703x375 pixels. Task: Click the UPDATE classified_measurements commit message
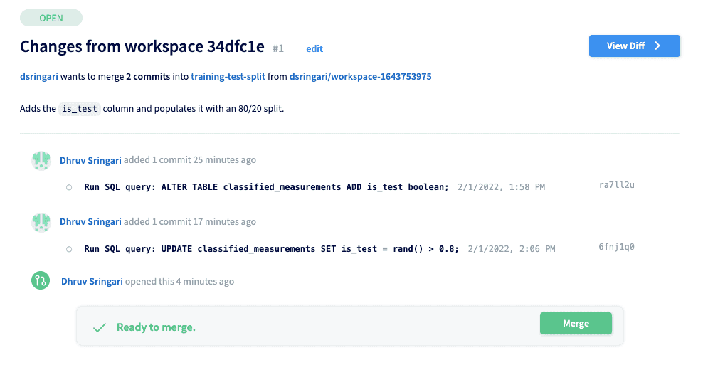pyautogui.click(x=271, y=249)
